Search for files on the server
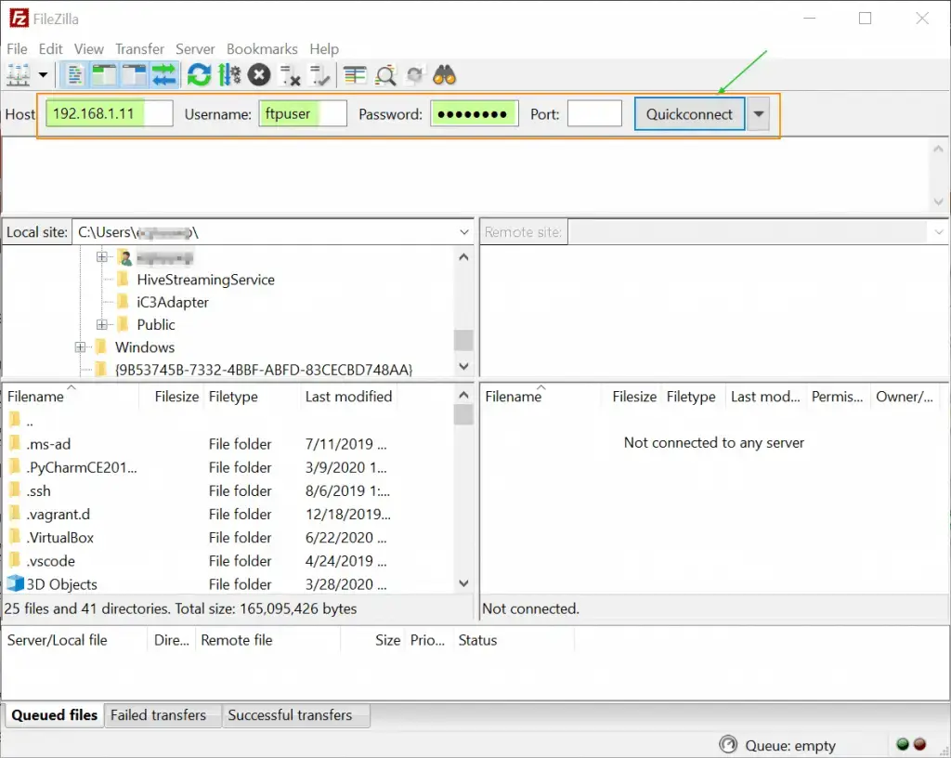 pyautogui.click(x=444, y=74)
